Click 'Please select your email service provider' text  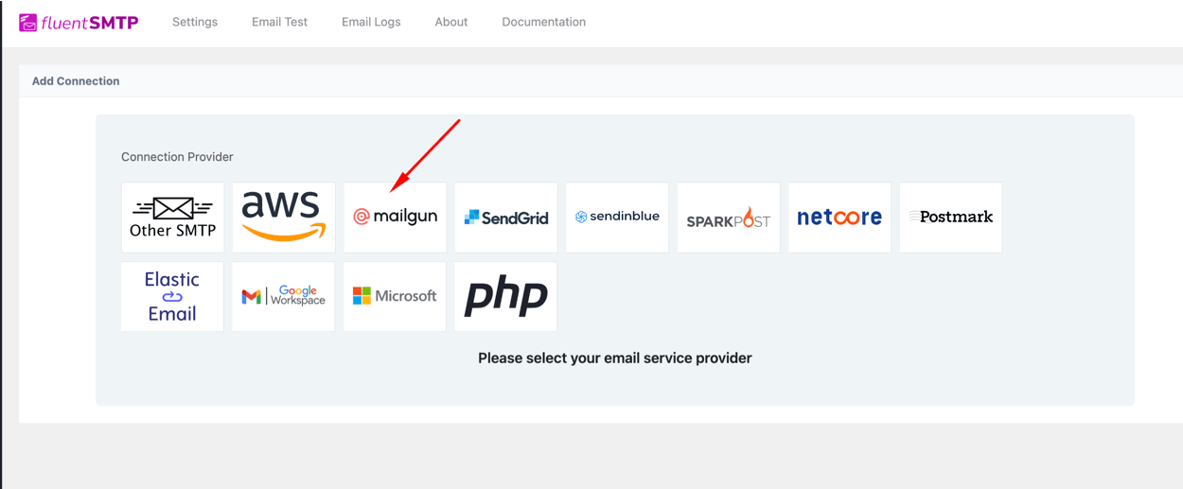615,358
